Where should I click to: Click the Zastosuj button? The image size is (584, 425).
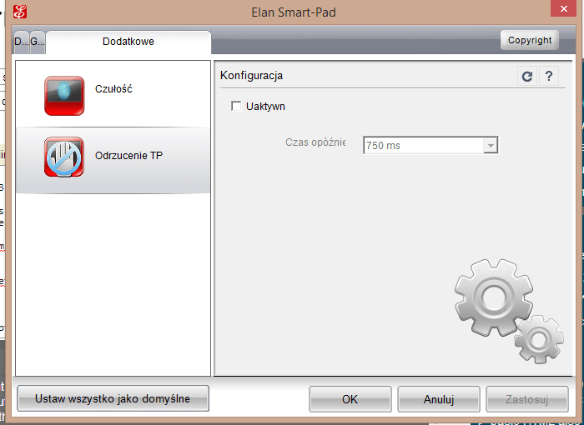(527, 399)
